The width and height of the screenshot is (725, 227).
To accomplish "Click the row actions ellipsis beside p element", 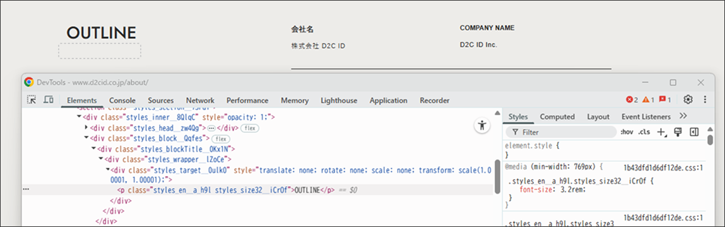I will click(x=25, y=189).
